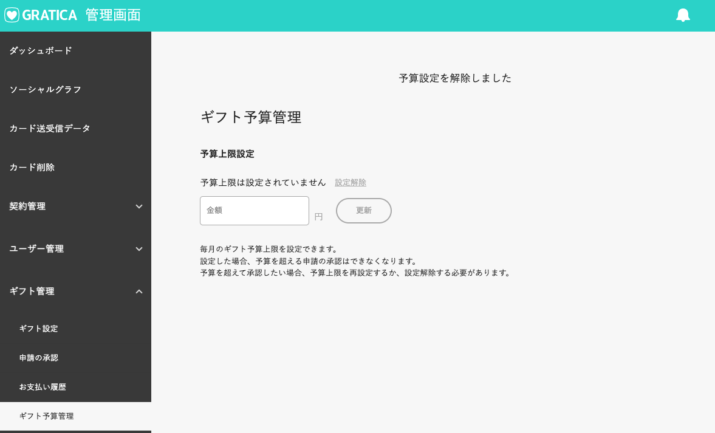
Task: Click the 予算上限設定 section label
Action: pos(227,154)
